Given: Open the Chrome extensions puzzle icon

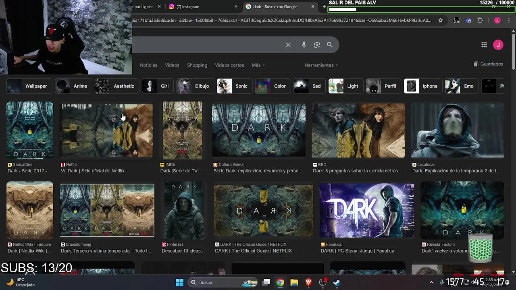Looking at the screenshot, I should tap(480, 20).
